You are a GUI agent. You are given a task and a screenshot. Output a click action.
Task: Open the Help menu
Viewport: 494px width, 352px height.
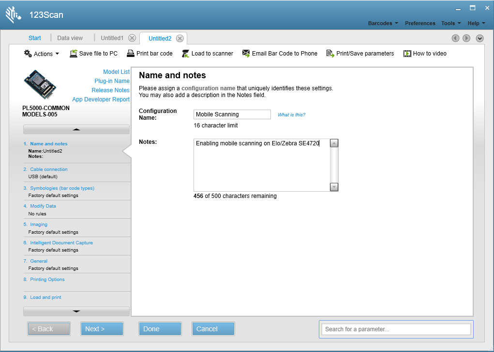pos(476,23)
